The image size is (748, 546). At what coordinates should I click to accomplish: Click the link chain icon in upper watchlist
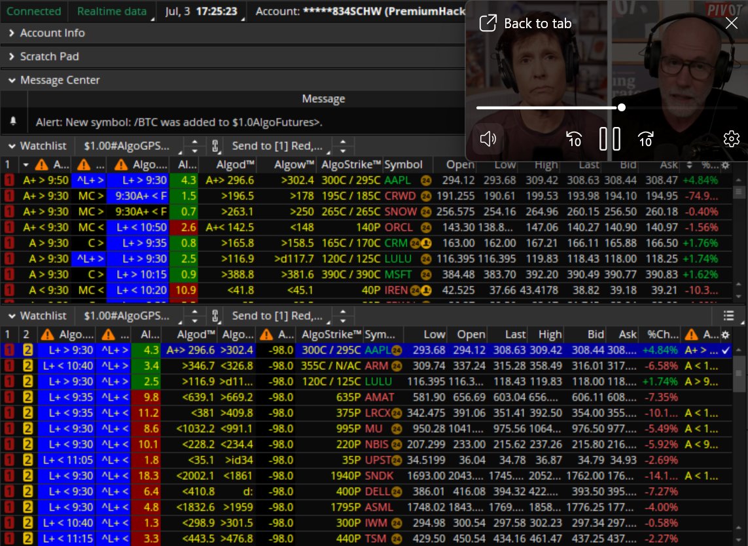coord(215,146)
